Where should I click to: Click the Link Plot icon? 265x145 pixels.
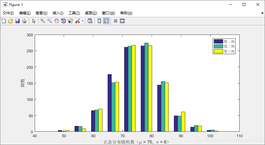(90, 21)
